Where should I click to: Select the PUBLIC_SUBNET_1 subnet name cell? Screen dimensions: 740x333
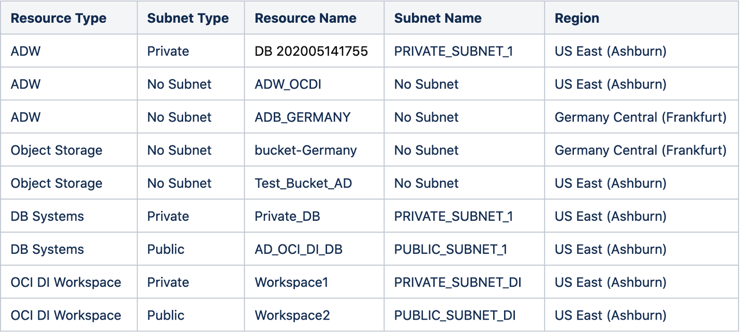[x=450, y=249]
